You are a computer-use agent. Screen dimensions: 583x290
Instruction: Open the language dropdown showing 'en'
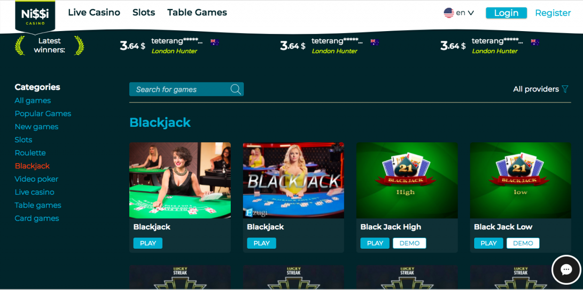pyautogui.click(x=459, y=13)
